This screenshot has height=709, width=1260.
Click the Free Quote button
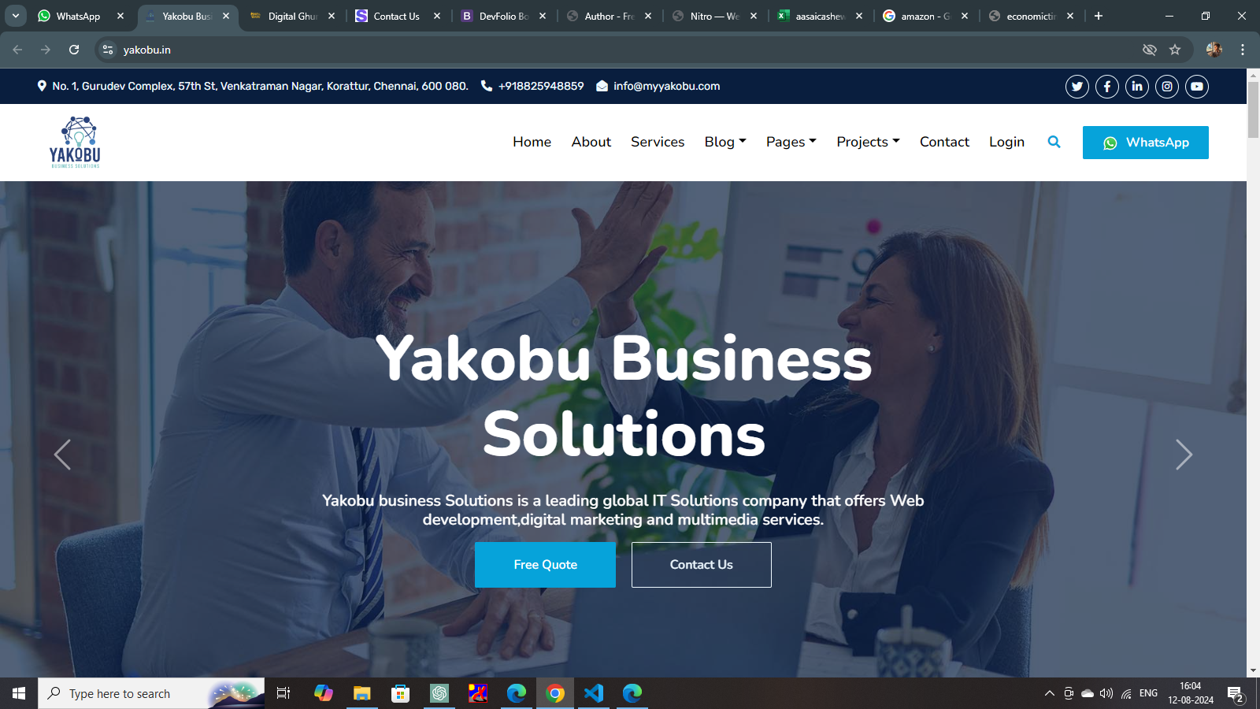tap(545, 565)
